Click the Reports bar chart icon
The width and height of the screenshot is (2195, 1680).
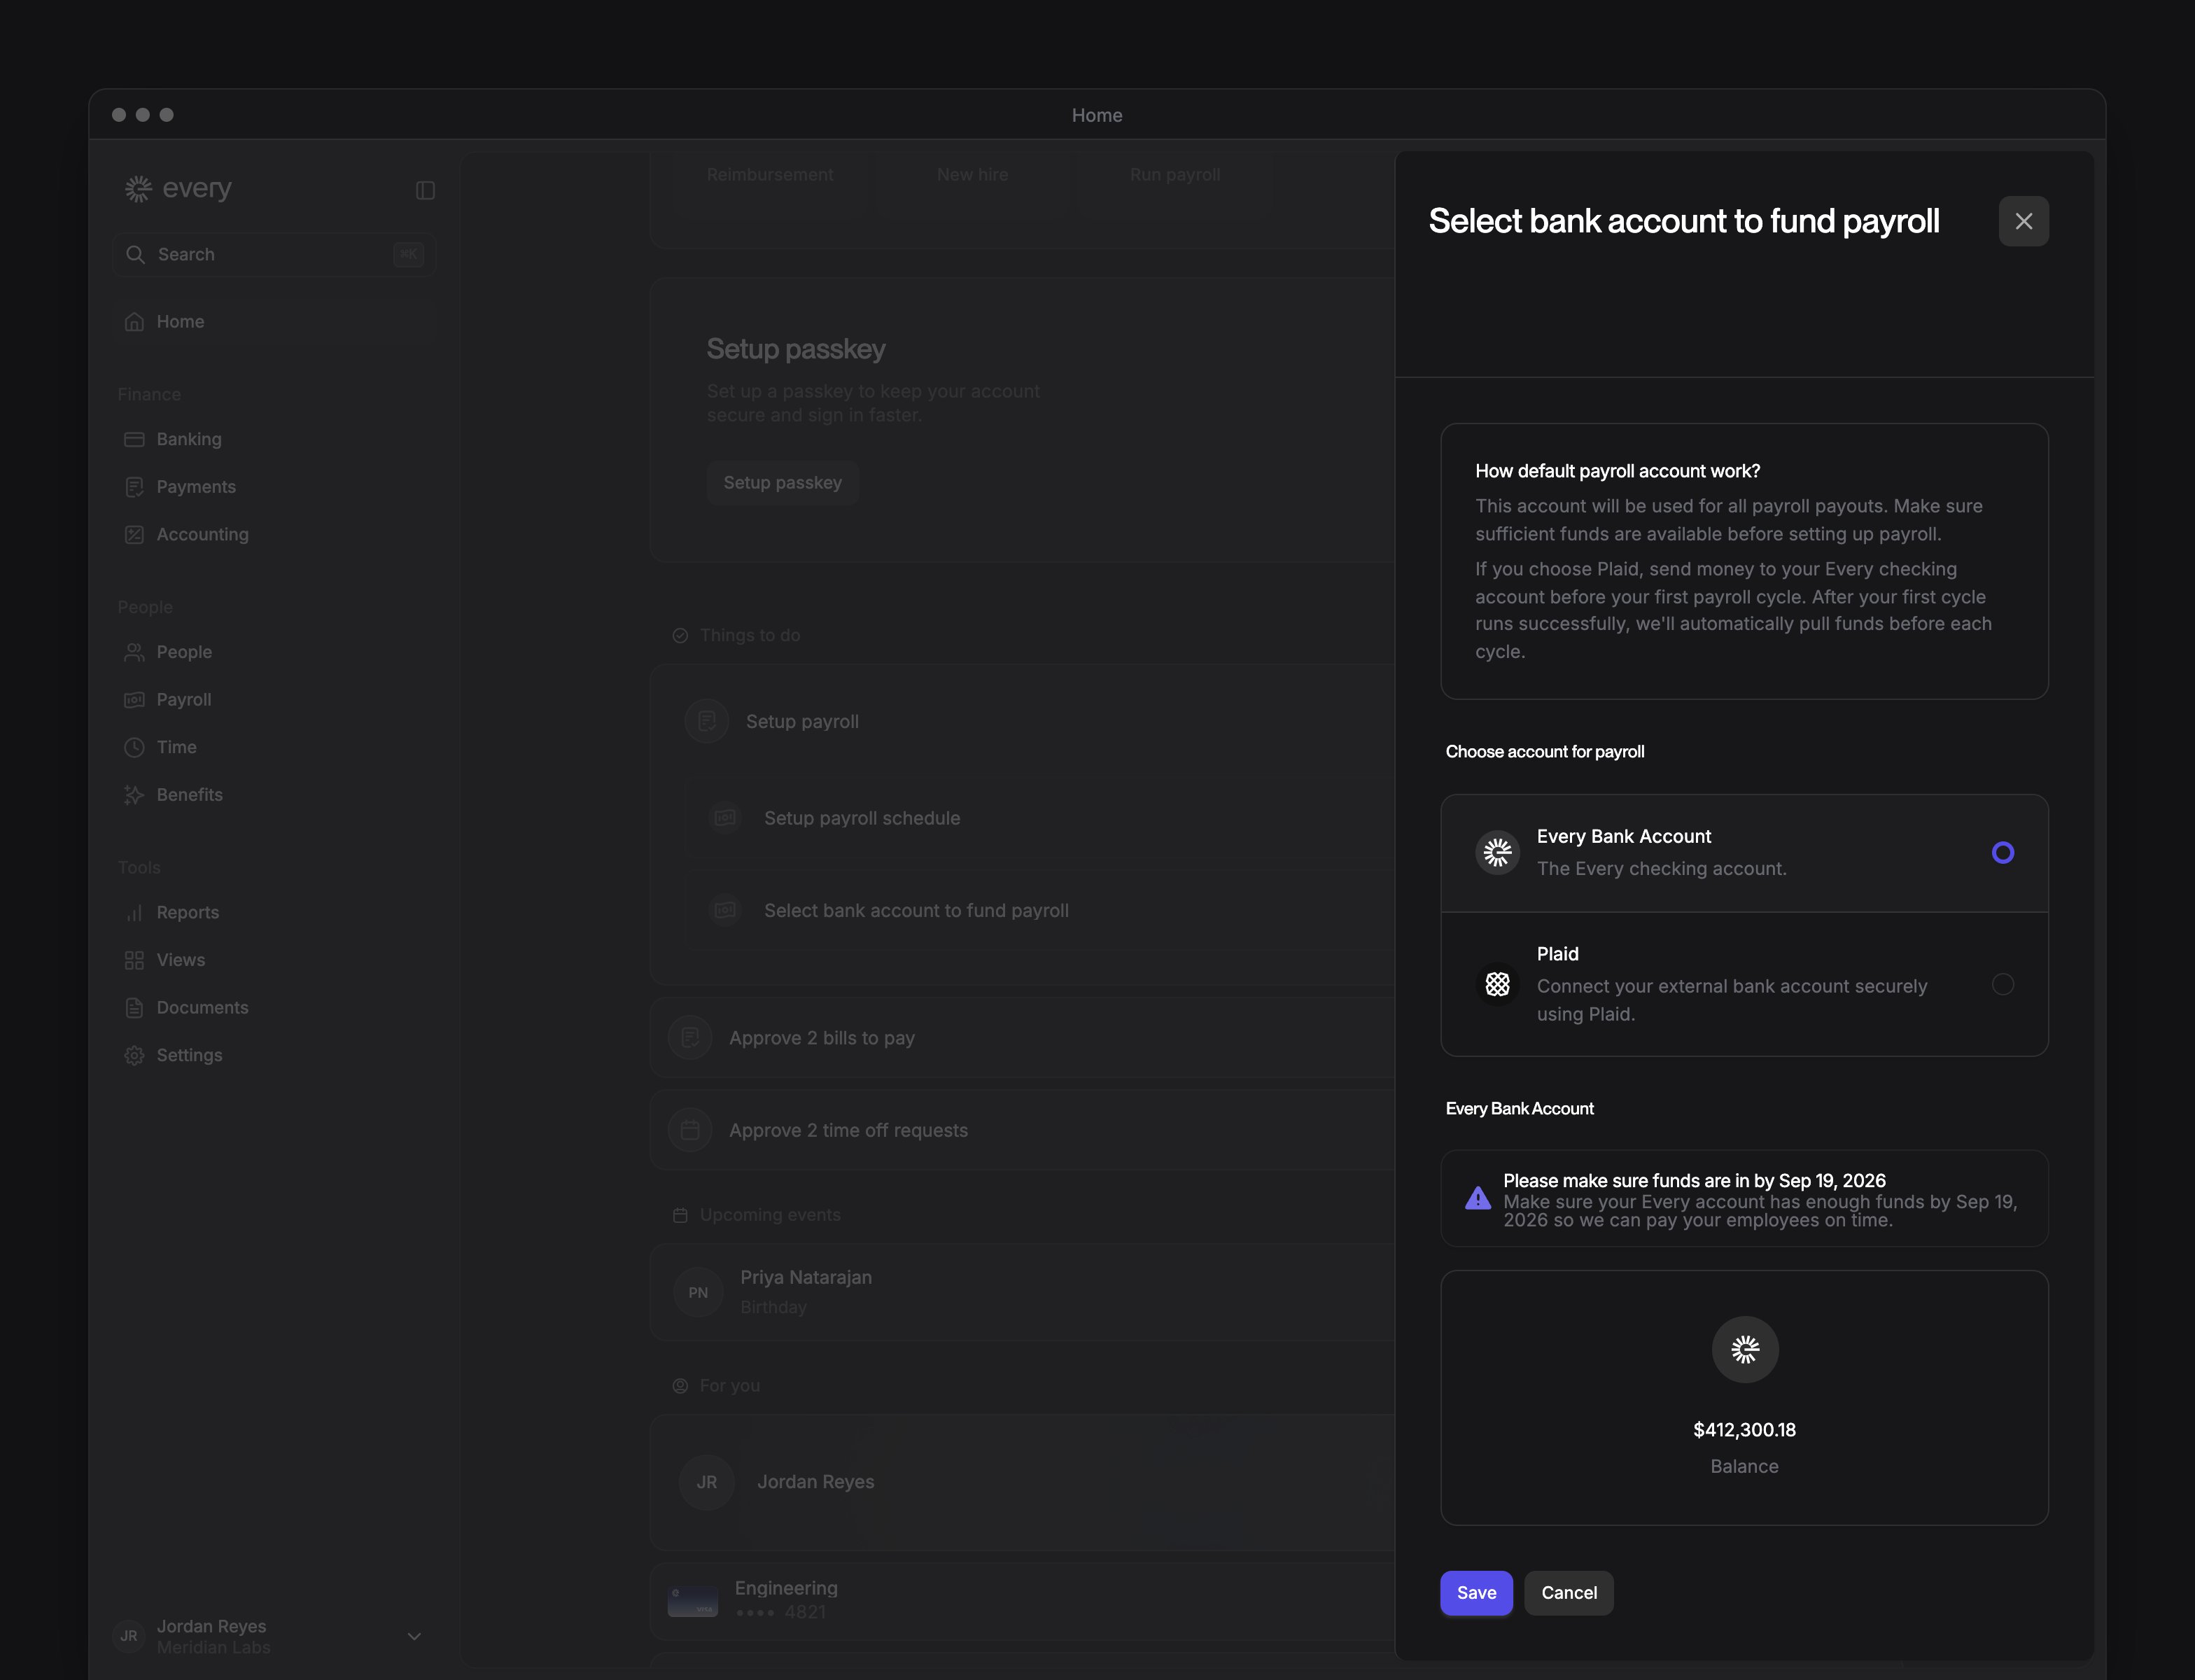point(134,913)
